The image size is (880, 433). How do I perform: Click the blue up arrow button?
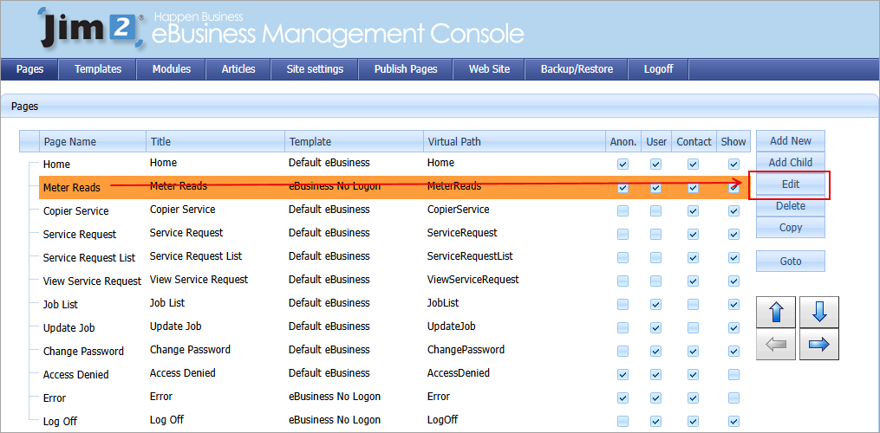(x=777, y=312)
